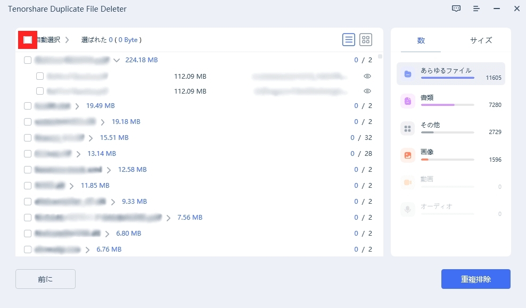Click the オーディオ microphone icon

[x=408, y=210]
